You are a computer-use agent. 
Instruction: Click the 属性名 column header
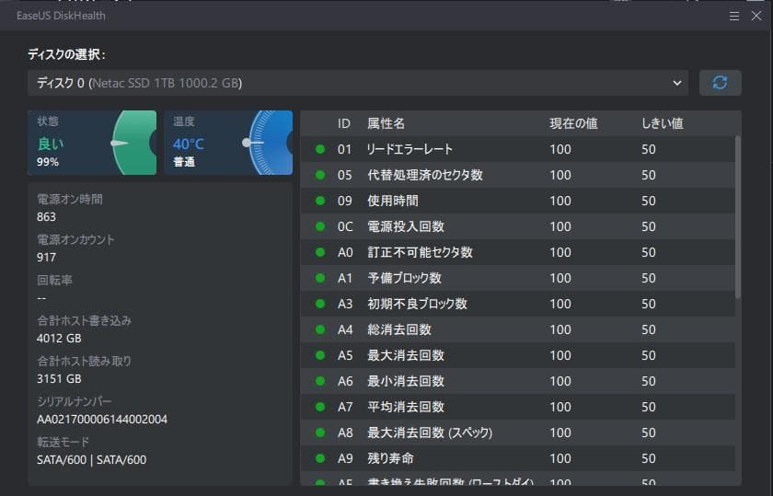coord(386,123)
